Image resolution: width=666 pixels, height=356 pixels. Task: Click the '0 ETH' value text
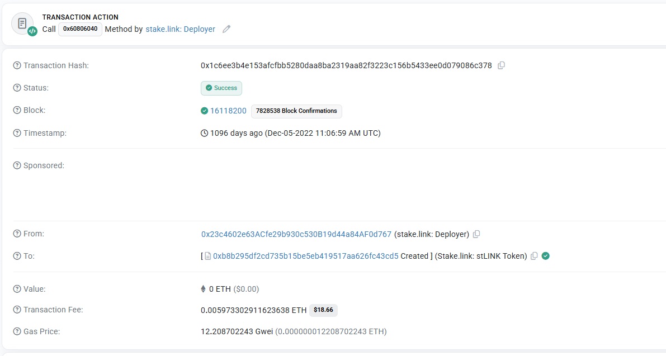click(220, 289)
